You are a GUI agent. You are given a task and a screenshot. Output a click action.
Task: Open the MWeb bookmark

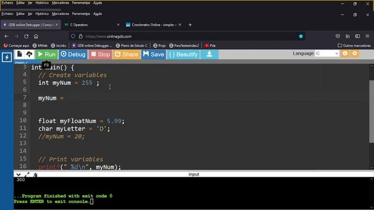pos(40,45)
